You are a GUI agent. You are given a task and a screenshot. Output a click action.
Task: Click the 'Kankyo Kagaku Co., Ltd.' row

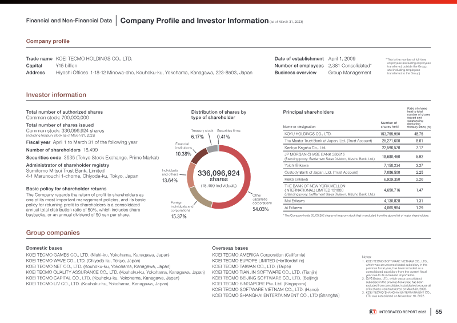pyautogui.click(x=356, y=147)
